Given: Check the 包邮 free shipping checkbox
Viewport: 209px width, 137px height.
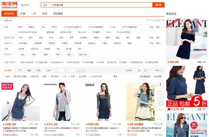Looking at the screenshot, I should [5, 76].
